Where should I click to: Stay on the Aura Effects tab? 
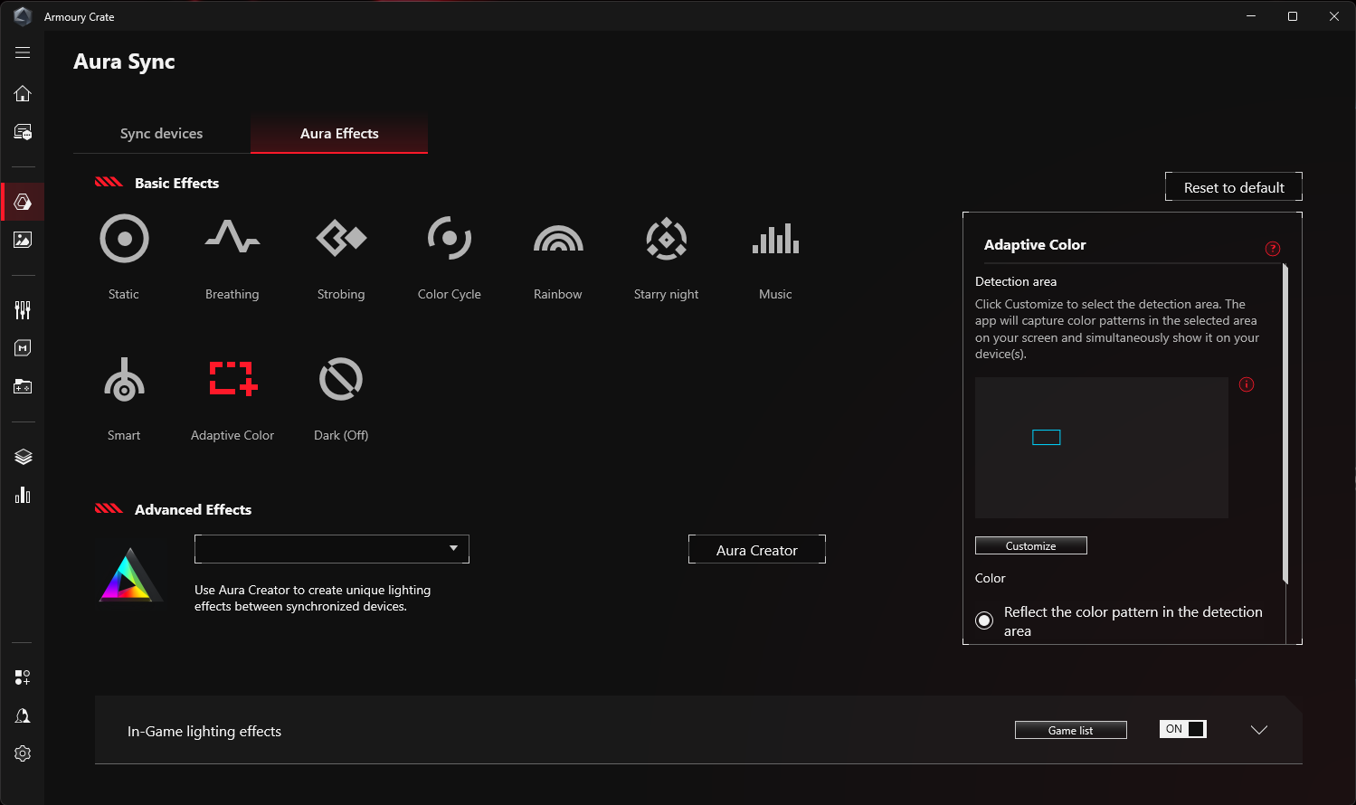(x=339, y=133)
